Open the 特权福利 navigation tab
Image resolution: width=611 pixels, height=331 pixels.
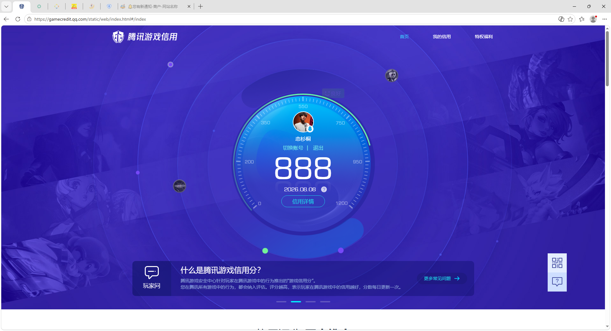(x=484, y=37)
